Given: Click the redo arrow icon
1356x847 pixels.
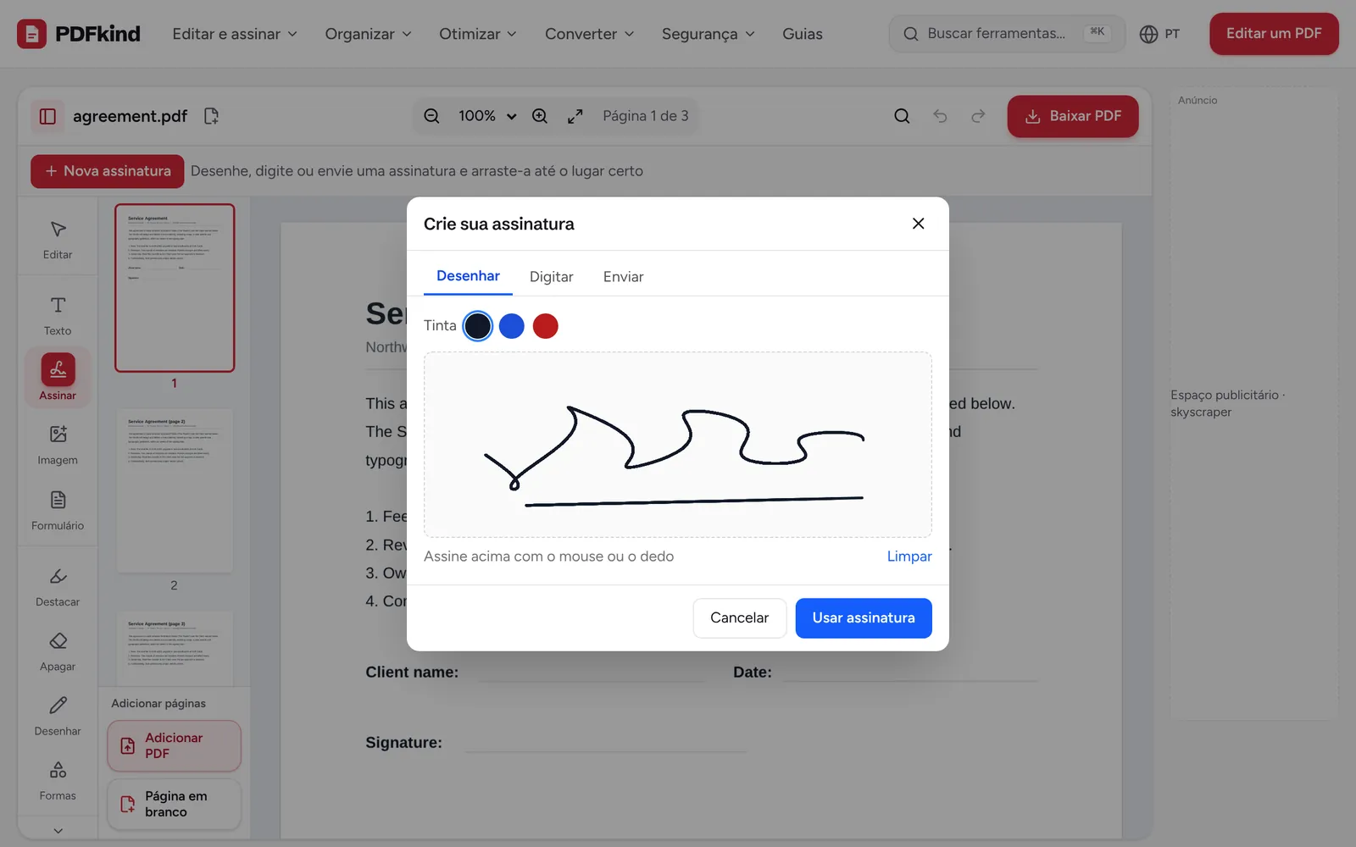Looking at the screenshot, I should coord(978,116).
